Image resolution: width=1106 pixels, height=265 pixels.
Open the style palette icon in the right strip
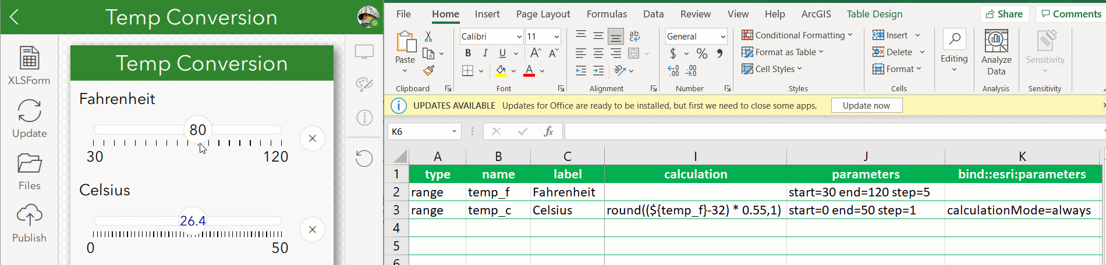tap(364, 85)
